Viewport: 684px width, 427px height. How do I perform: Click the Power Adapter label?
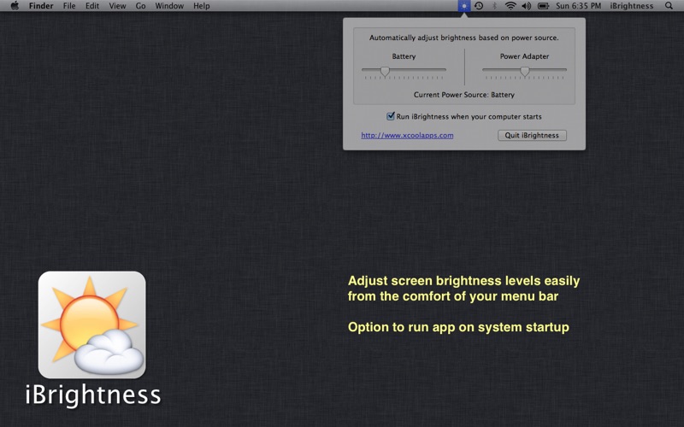coord(524,56)
